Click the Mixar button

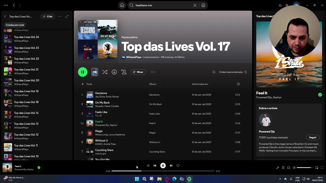[x=138, y=72]
